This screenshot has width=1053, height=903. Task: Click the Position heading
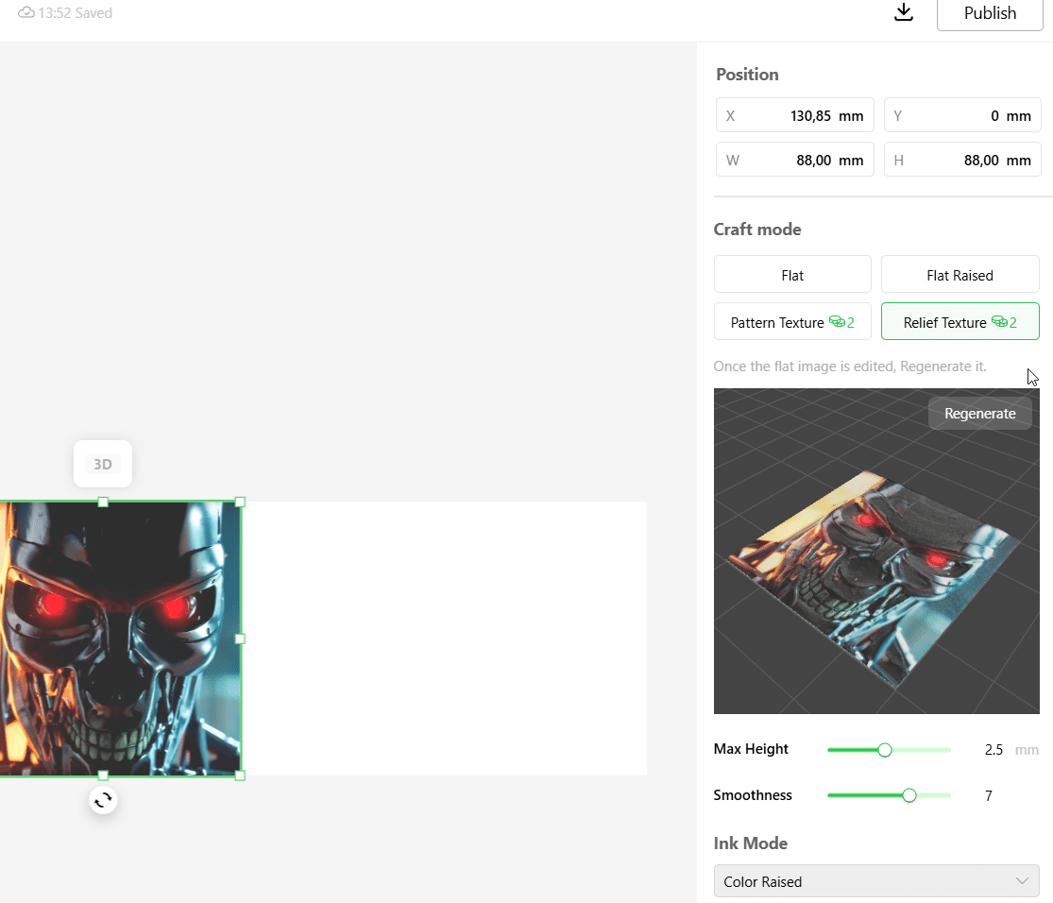click(747, 75)
